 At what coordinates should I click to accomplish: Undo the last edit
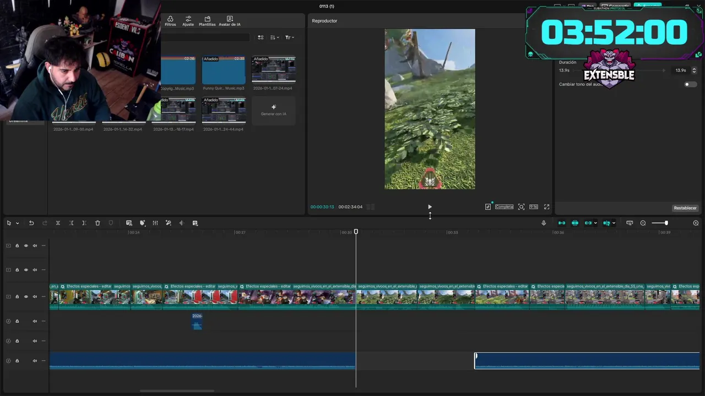[31, 223]
